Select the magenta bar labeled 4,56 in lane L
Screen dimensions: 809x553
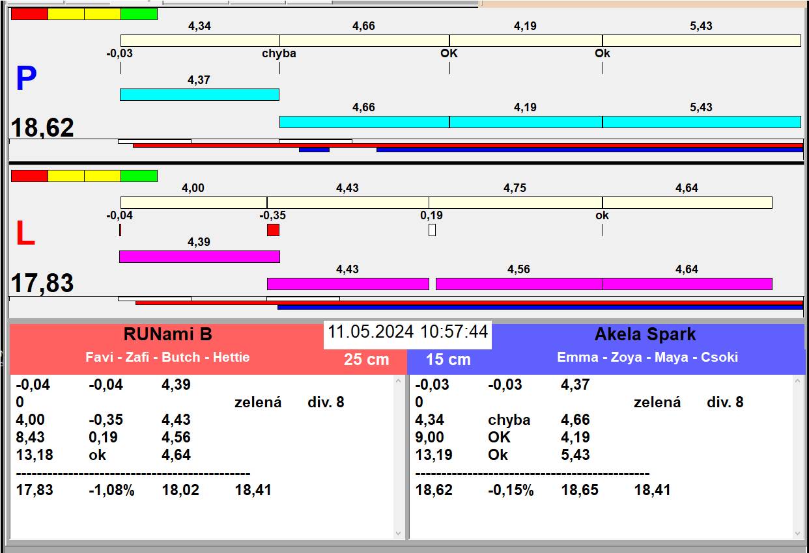pyautogui.click(x=519, y=284)
